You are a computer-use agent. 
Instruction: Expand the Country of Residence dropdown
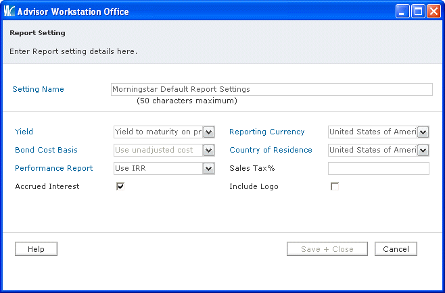(x=423, y=151)
